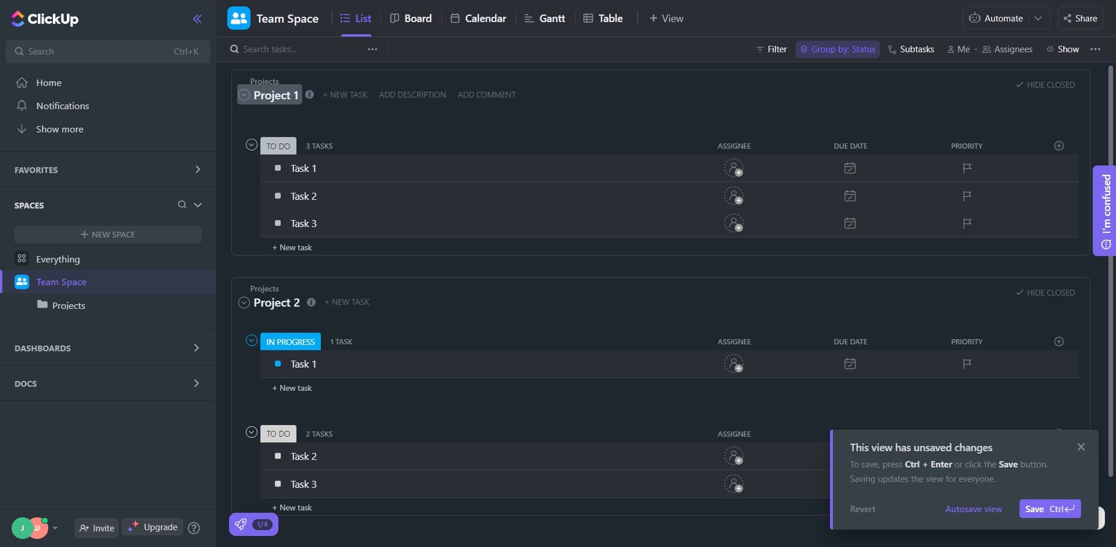
Task: Open help question mark icon in sidebar
Action: point(194,528)
